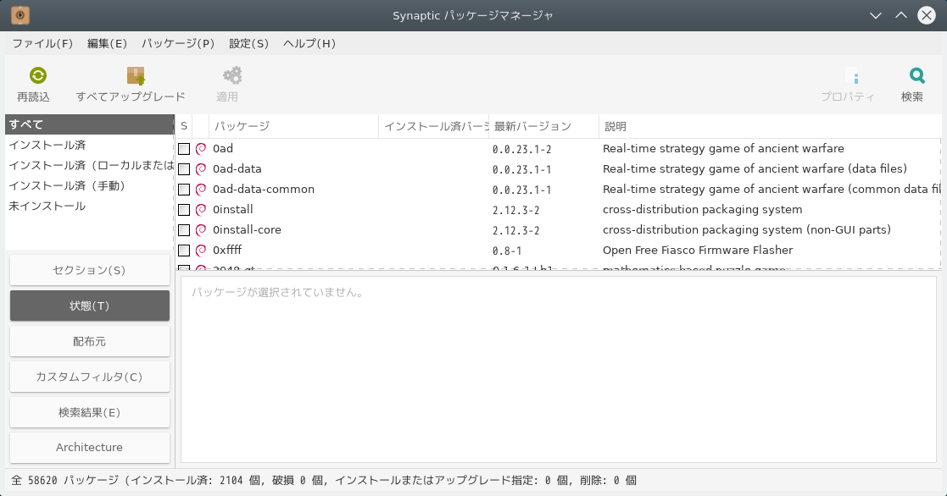Click the 状態(T) filter button
The image size is (947, 496).
point(89,306)
